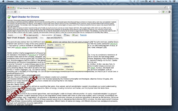Image resolution: width=178 pixels, height=111 pixels.
Task: Enable the Auto correction checkbox
Action: tap(41, 35)
